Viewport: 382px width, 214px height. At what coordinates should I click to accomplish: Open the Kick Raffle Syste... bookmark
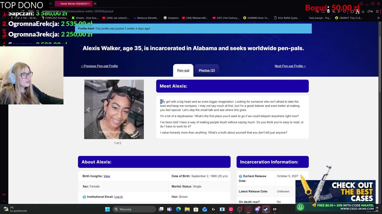pos(286,18)
